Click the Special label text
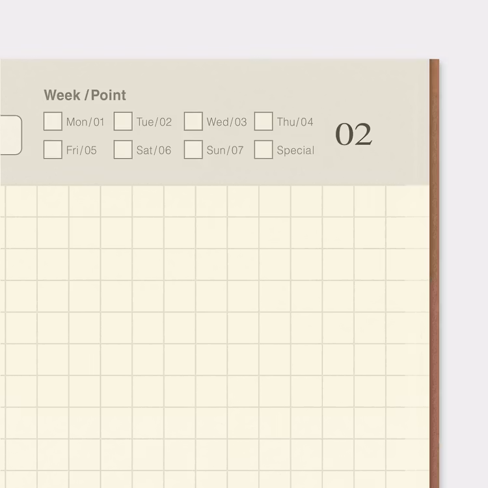Viewport: 488px width, 488px height. coord(295,150)
